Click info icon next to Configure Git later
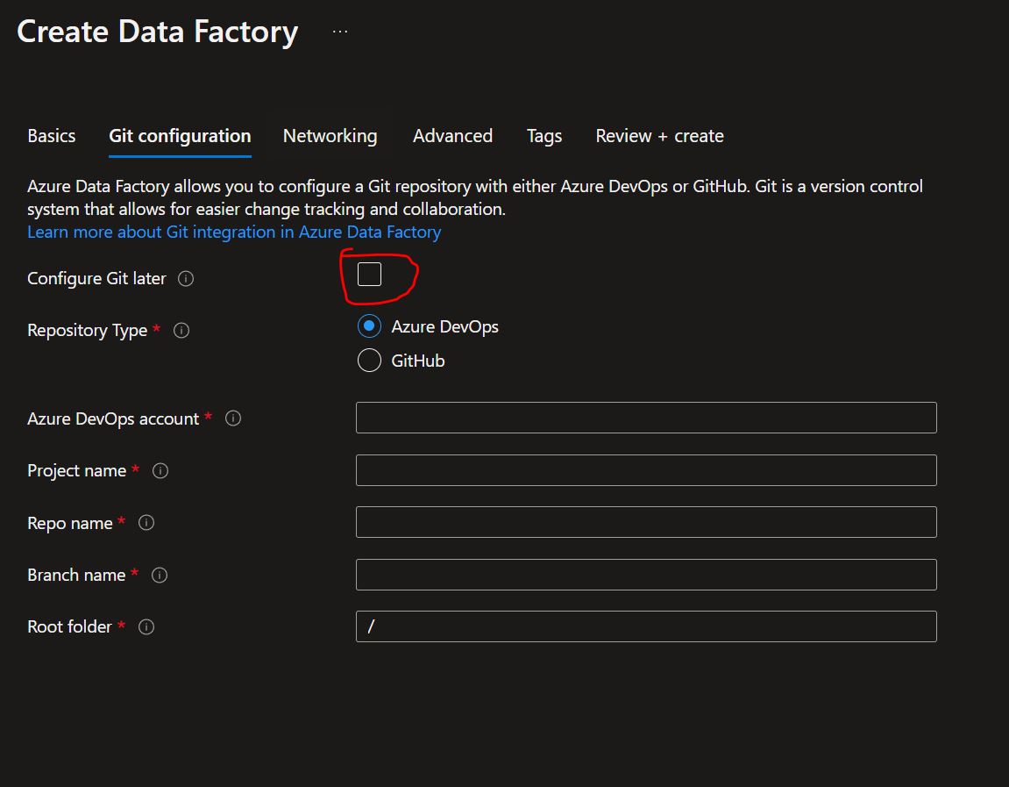The image size is (1009, 787). pyautogui.click(x=186, y=278)
